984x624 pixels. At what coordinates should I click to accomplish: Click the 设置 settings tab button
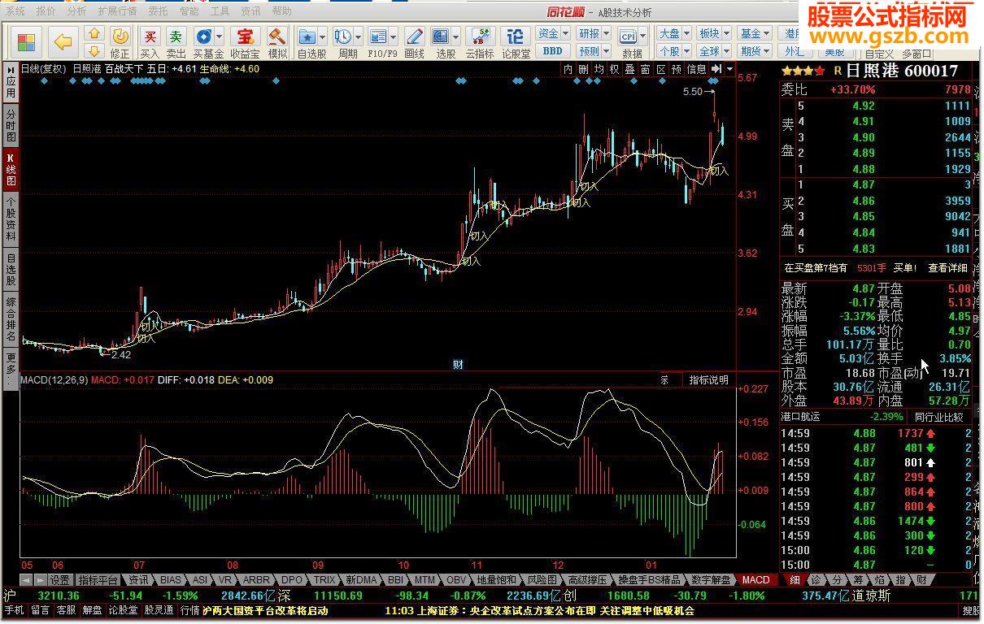[59, 580]
